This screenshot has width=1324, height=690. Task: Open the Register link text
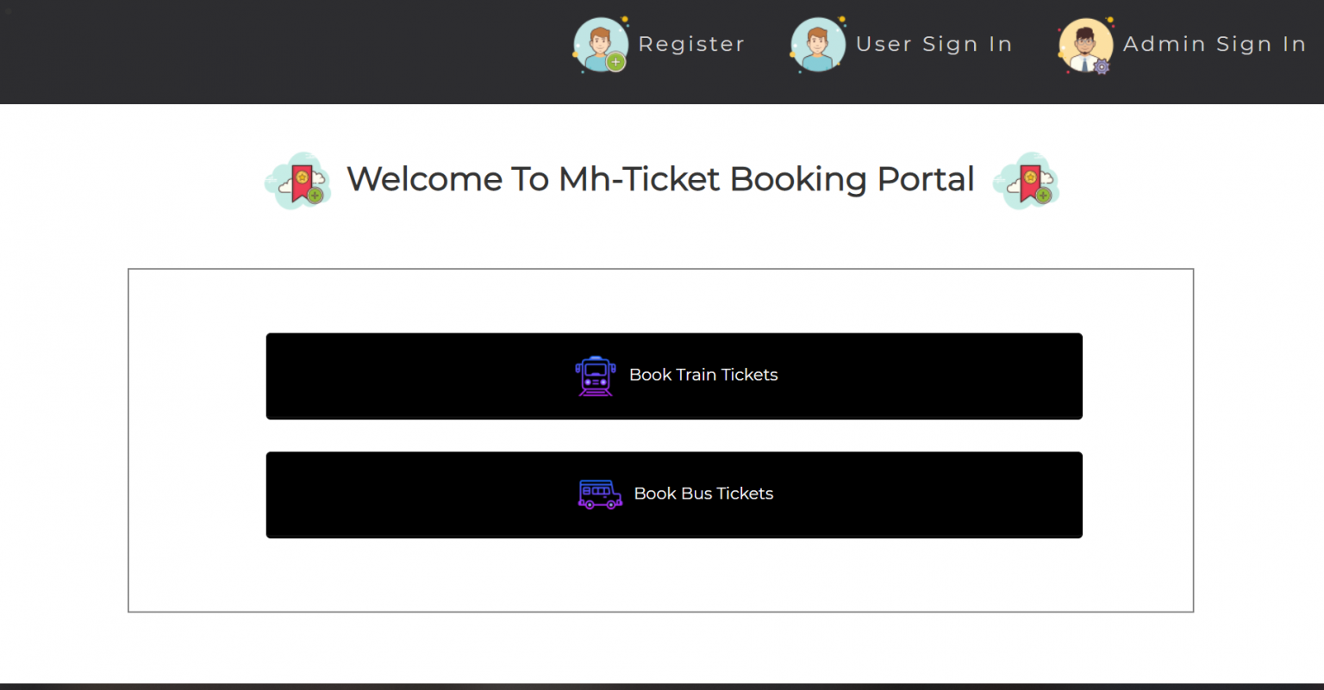pos(691,44)
